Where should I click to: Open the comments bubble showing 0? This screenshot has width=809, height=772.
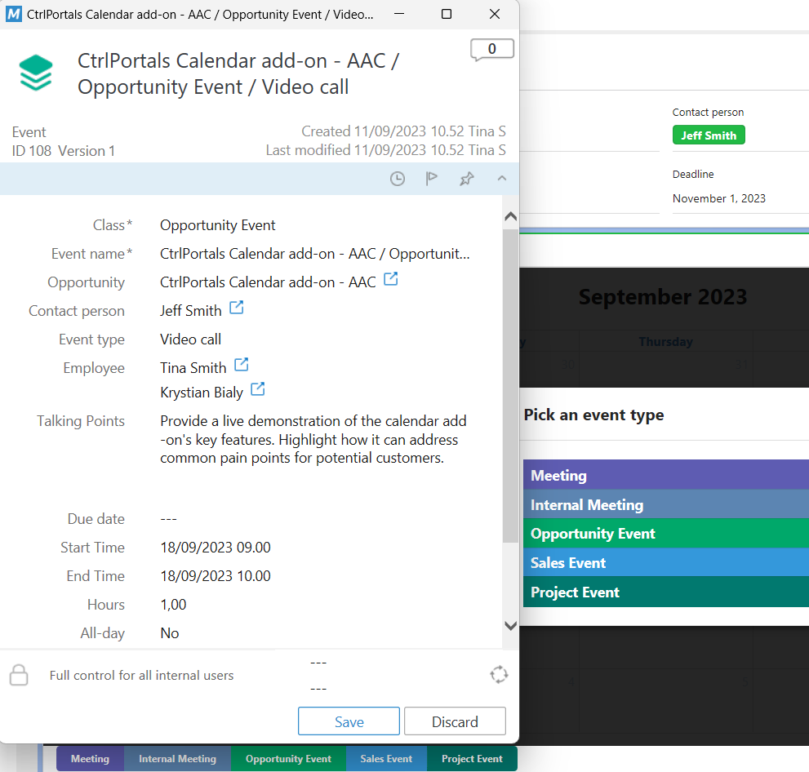(491, 50)
